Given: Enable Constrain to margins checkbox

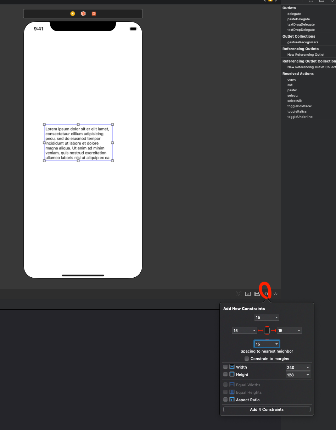Looking at the screenshot, I should tap(247, 359).
